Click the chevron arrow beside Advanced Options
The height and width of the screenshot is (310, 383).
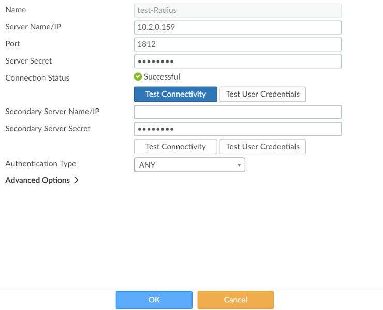pos(76,180)
